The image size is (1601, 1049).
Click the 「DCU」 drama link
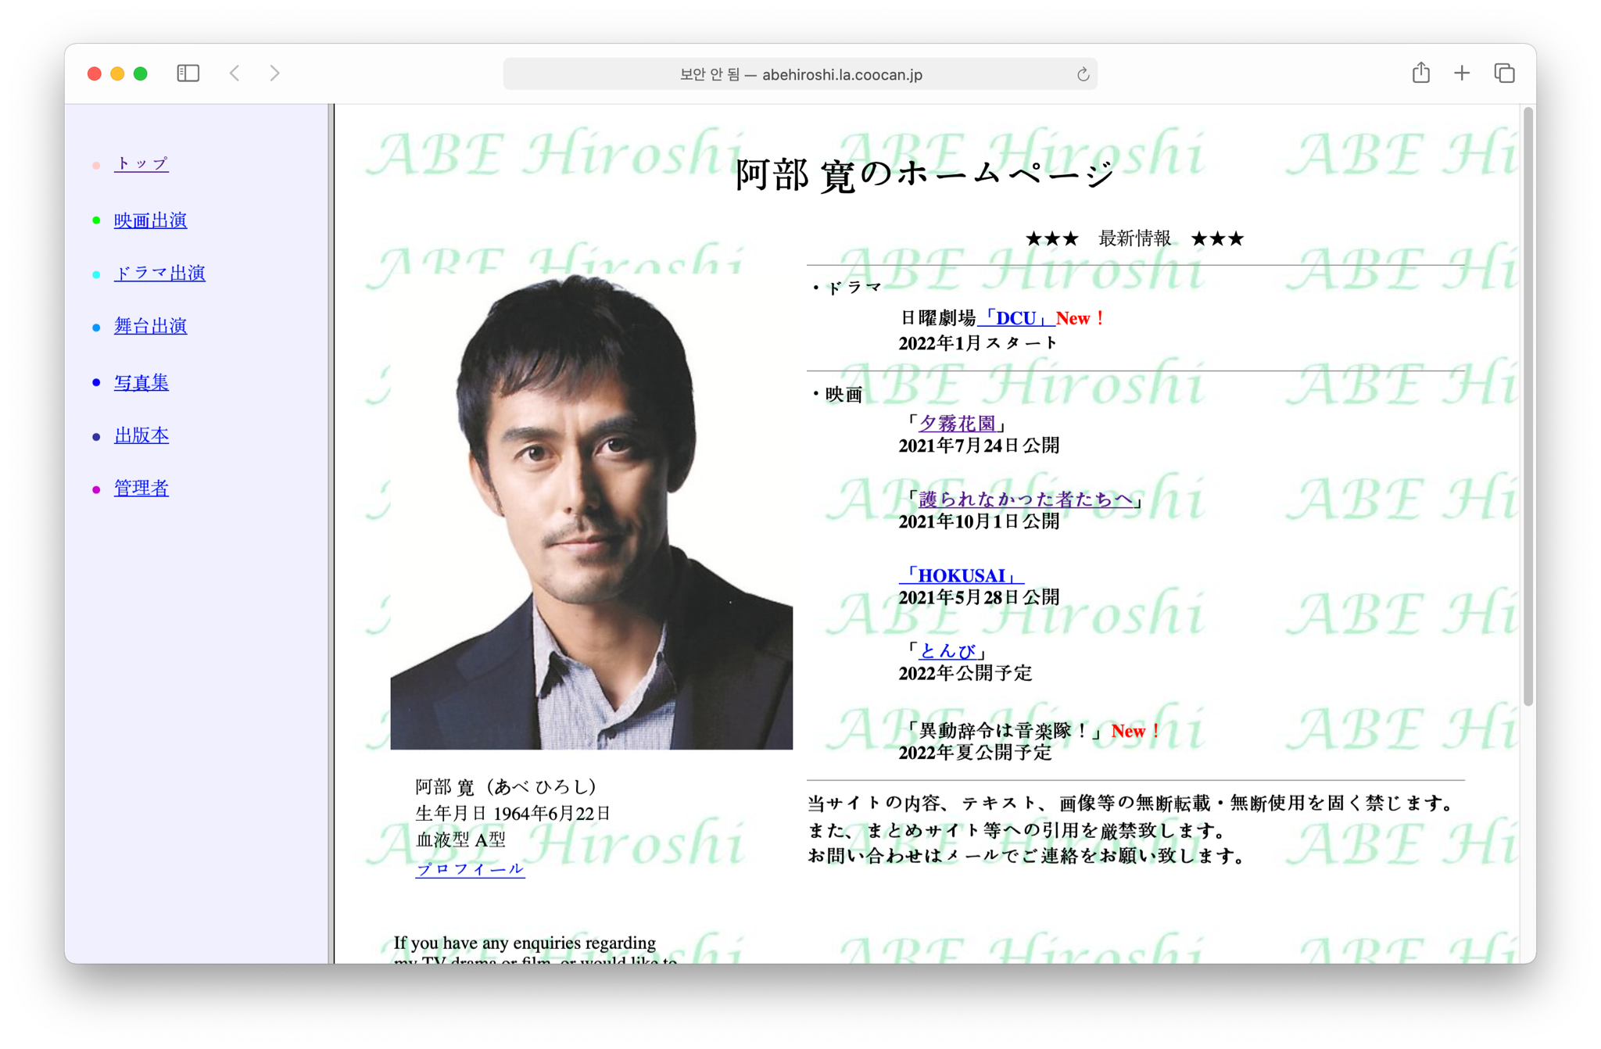(1015, 318)
